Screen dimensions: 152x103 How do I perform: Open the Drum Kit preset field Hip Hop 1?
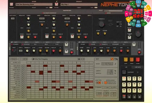click(79, 4)
